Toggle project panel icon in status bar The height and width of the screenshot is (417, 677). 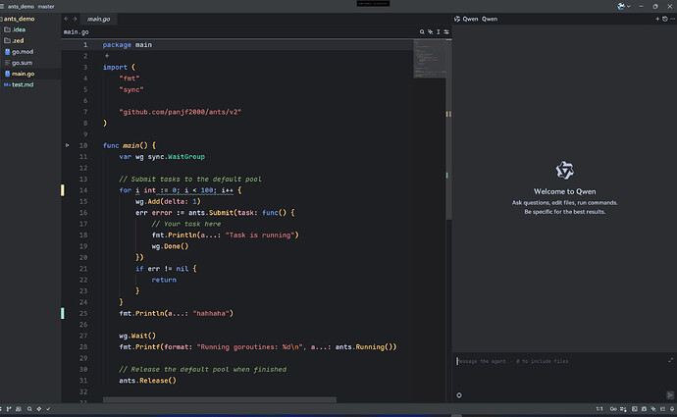click(1, 409)
